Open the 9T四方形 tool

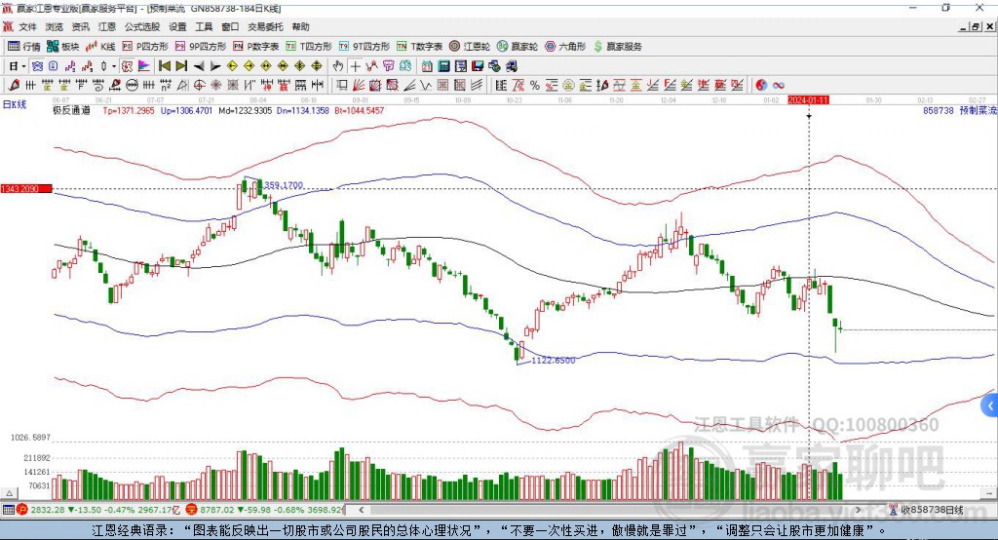pyautogui.click(x=365, y=47)
